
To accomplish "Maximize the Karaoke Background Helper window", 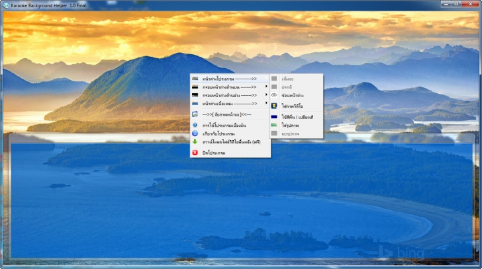I will pyautogui.click(x=456, y=4).
